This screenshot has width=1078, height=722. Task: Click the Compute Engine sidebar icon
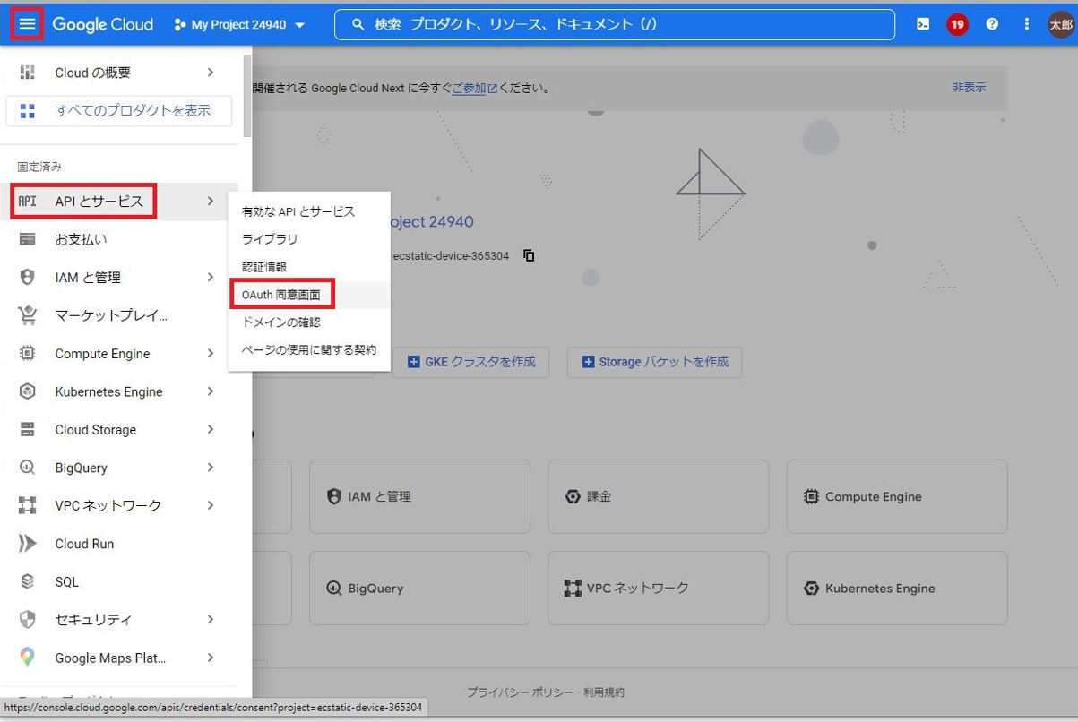tap(28, 354)
